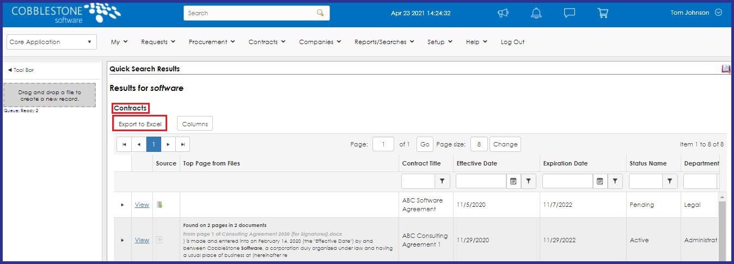
Task: Click the file drag and drop zone
Action: pyautogui.click(x=50, y=95)
